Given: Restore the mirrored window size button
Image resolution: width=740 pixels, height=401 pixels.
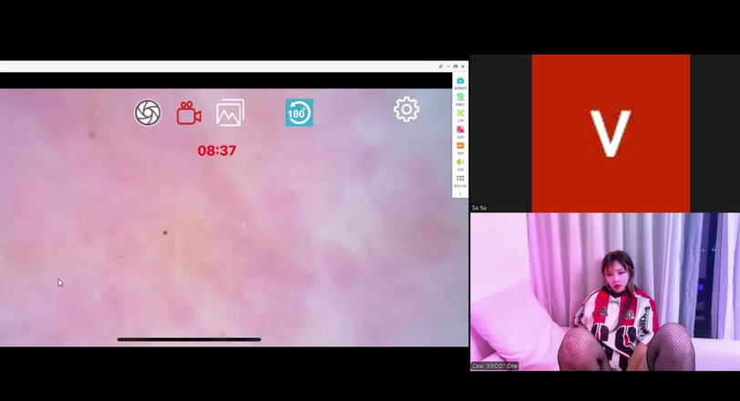Looking at the screenshot, I should coord(455,67).
